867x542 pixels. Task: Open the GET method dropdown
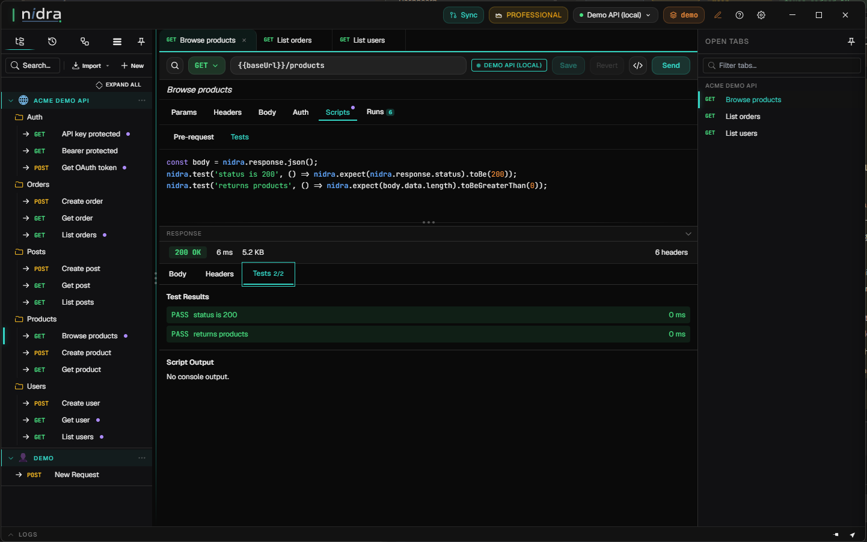click(x=207, y=65)
